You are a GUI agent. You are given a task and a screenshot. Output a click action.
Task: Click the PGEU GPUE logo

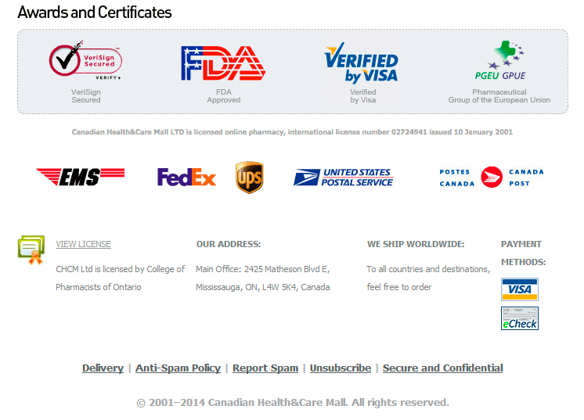[499, 62]
